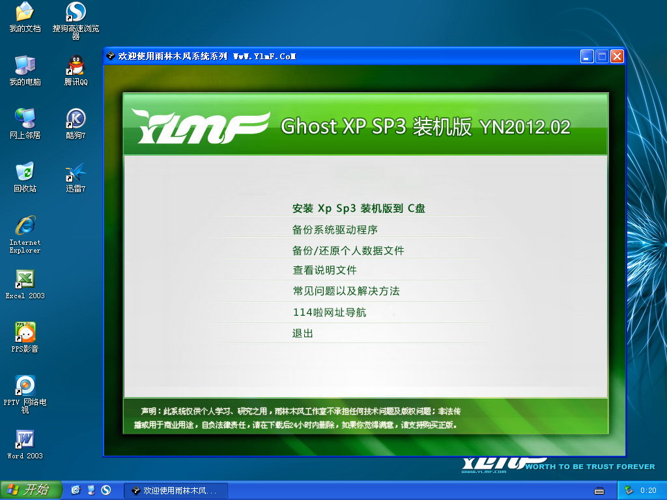Viewport: 667px width, 500px height.
Task: Click the YLMF logo in the green banner
Action: (201, 126)
